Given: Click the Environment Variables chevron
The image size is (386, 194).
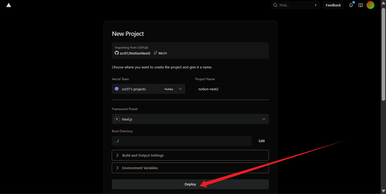Looking at the screenshot, I should [x=117, y=168].
